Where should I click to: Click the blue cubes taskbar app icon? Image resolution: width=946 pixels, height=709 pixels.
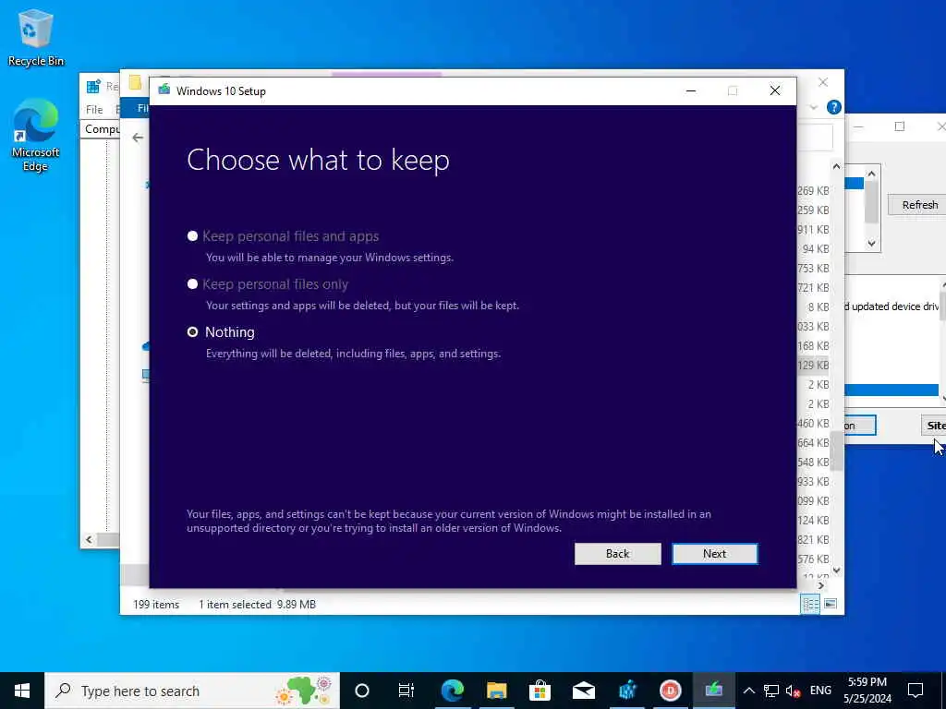627,691
